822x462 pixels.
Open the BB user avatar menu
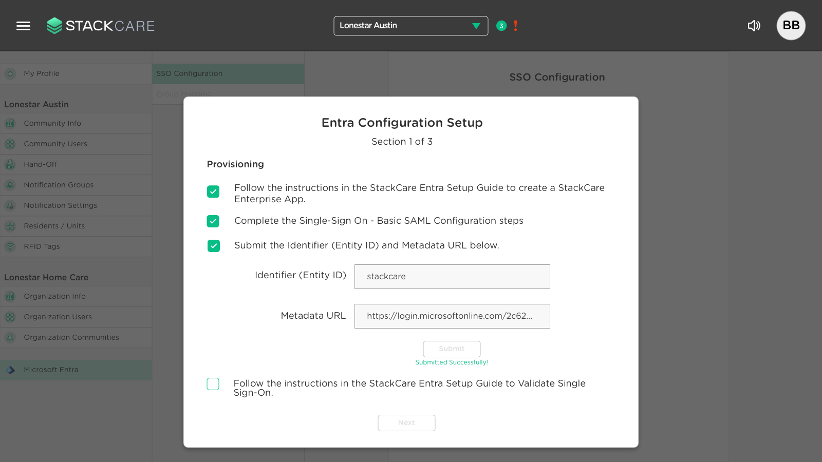(791, 26)
